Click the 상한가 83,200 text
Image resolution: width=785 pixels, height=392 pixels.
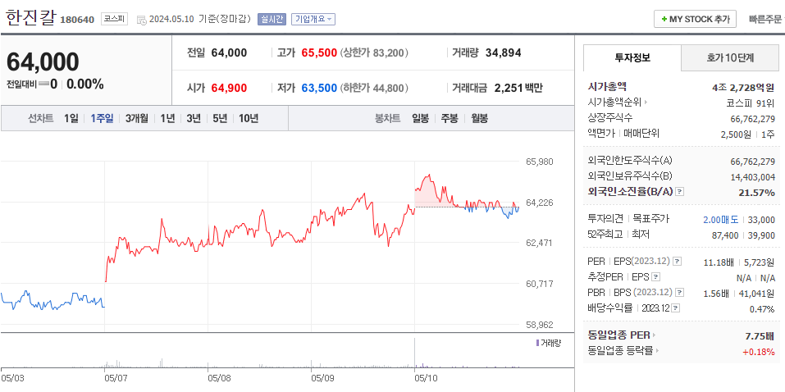coord(374,52)
